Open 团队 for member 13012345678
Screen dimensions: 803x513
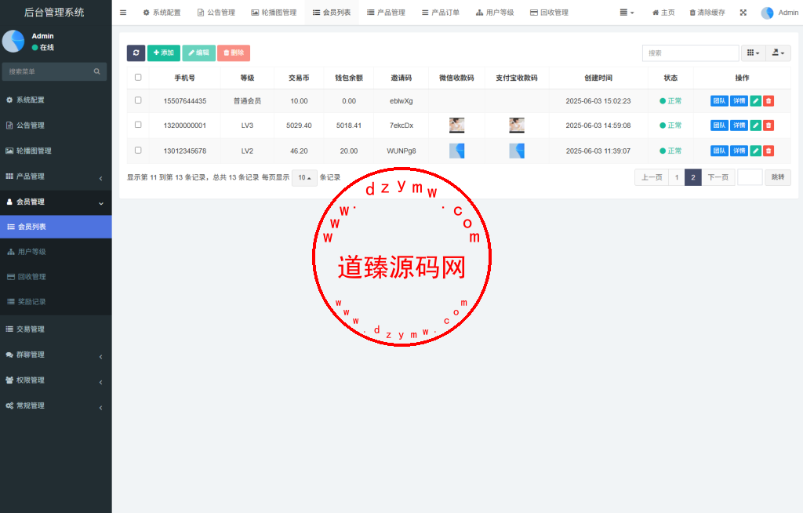[719, 151]
